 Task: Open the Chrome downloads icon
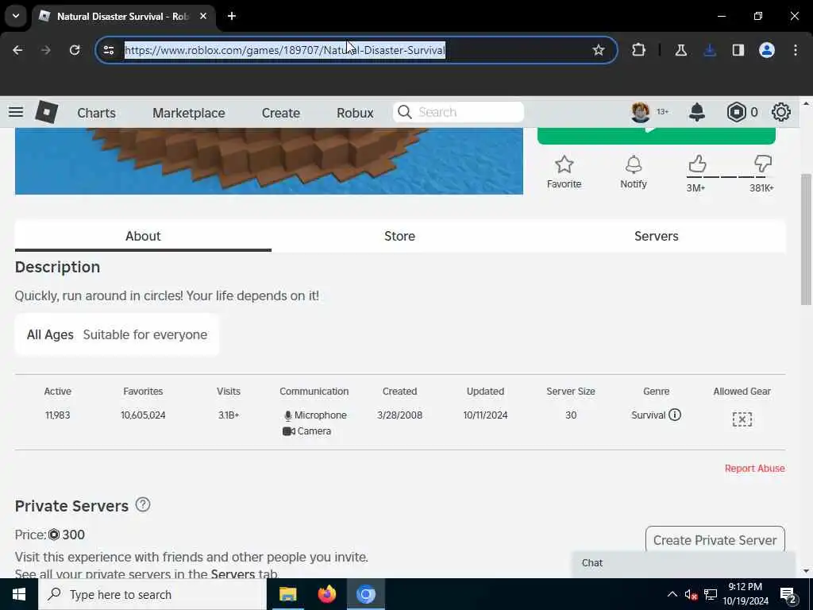[710, 50]
